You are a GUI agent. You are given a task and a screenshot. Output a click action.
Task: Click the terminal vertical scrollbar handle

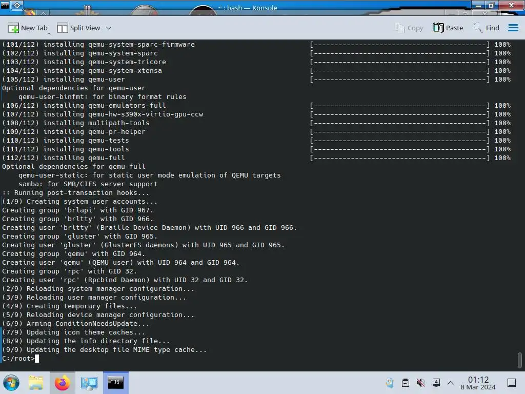tap(520, 360)
